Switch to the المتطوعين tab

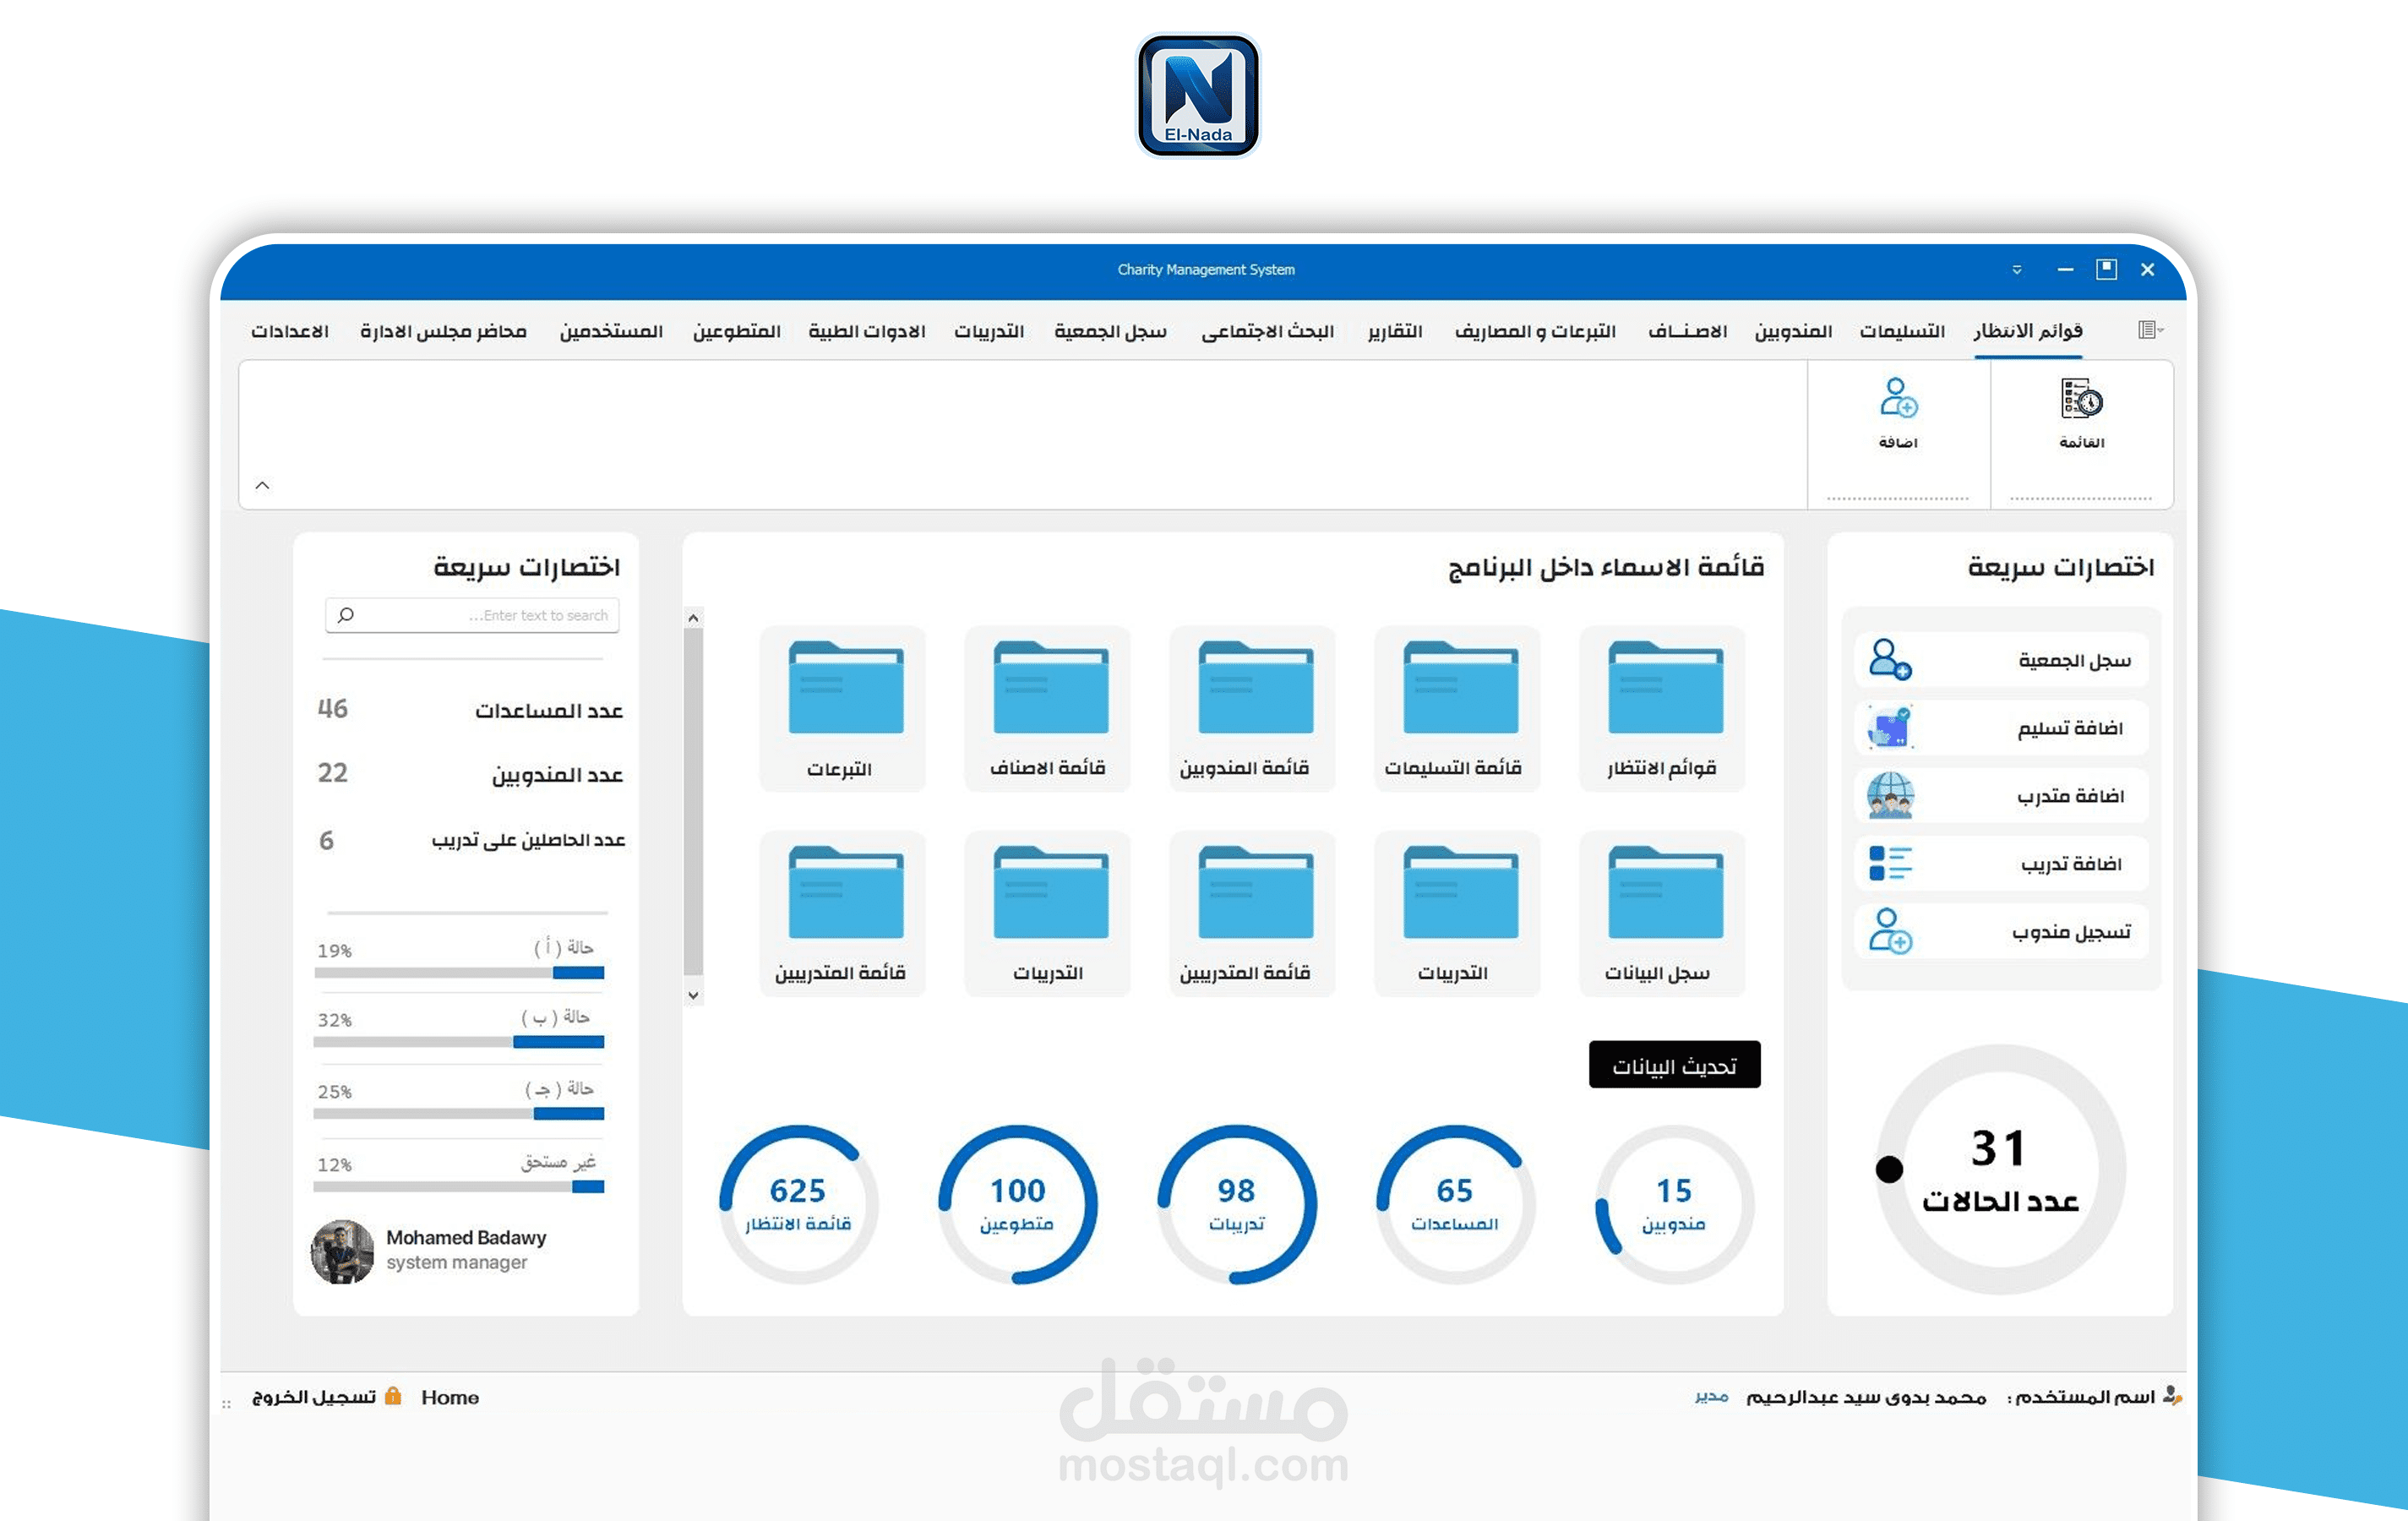click(x=736, y=331)
